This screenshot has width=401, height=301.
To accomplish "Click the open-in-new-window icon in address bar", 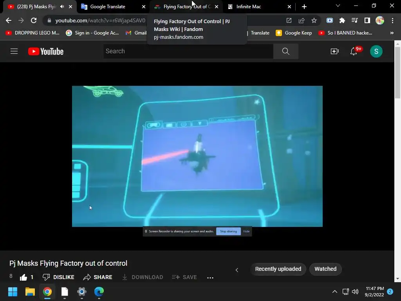I will click(x=289, y=20).
